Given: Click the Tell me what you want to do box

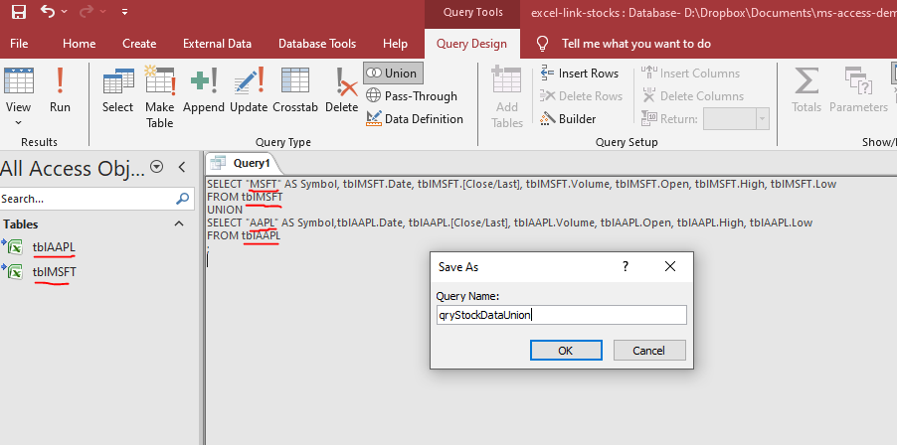Looking at the screenshot, I should click(636, 44).
